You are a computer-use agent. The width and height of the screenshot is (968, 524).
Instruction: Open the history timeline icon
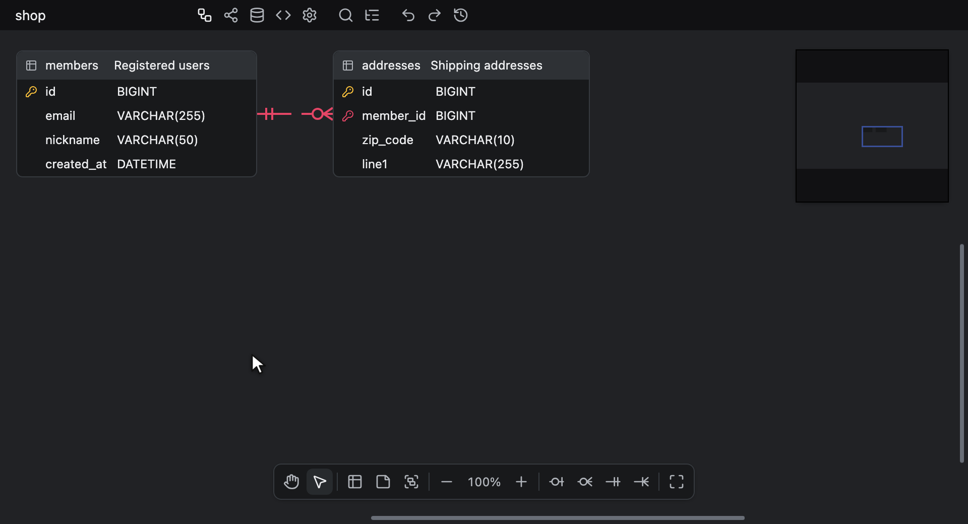tap(461, 15)
